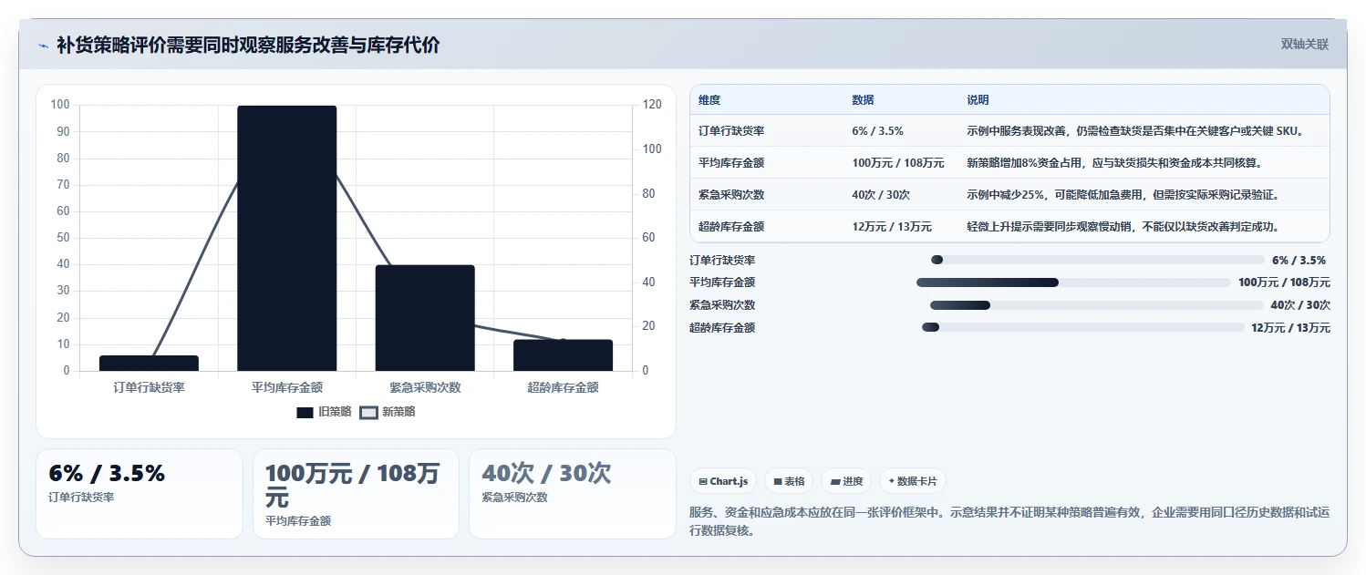
Task: Toggle the 新策略 legend entry
Action: [x=388, y=412]
